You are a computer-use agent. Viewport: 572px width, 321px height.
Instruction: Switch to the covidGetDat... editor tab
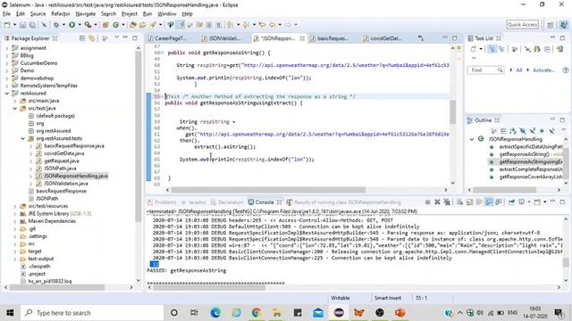point(385,38)
